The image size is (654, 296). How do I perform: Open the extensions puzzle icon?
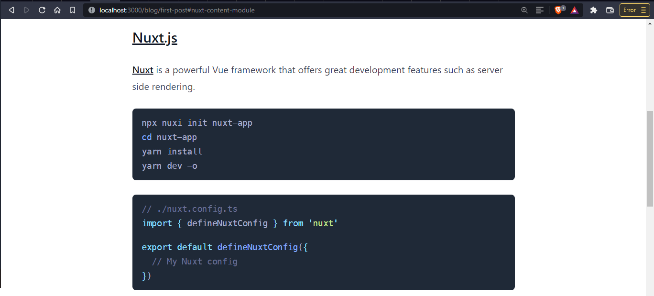pos(594,10)
